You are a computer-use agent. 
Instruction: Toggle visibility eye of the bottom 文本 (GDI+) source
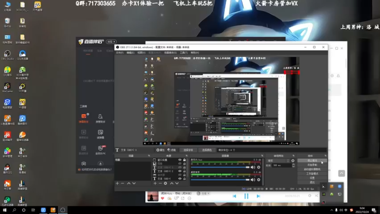tap(180, 179)
